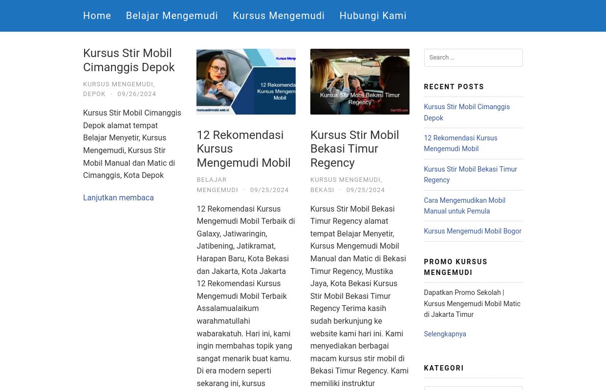Image resolution: width=606 pixels, height=390 pixels.
Task: Click the excerpt under Cimanggis Depok post
Action: [132, 144]
